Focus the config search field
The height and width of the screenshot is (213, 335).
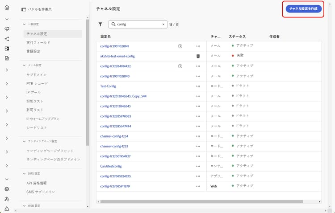[x=138, y=25]
